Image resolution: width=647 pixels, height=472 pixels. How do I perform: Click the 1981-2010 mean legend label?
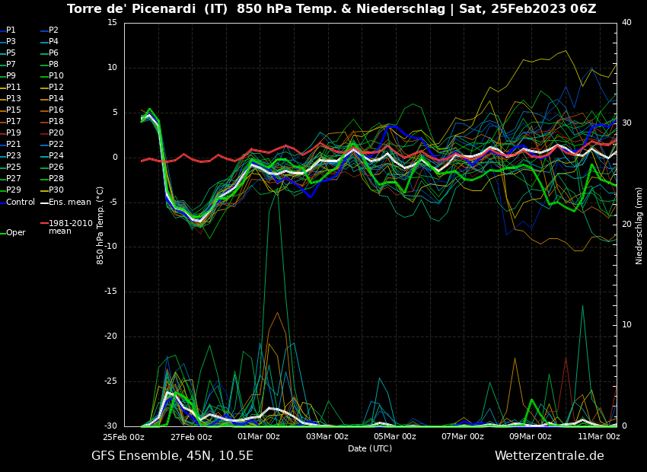tap(71, 227)
